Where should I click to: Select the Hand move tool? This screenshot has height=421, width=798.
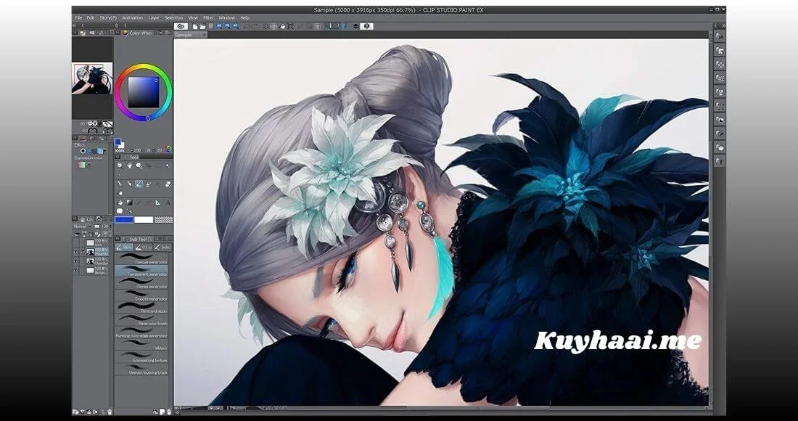coord(129,166)
